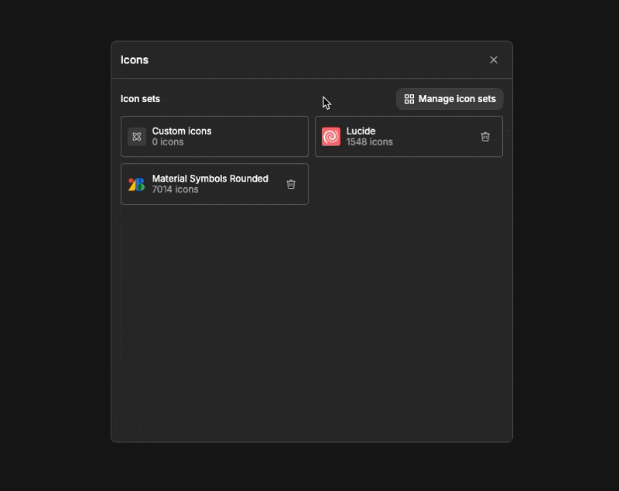Click the Lucide set name text
619x491 pixels.
pyautogui.click(x=361, y=131)
